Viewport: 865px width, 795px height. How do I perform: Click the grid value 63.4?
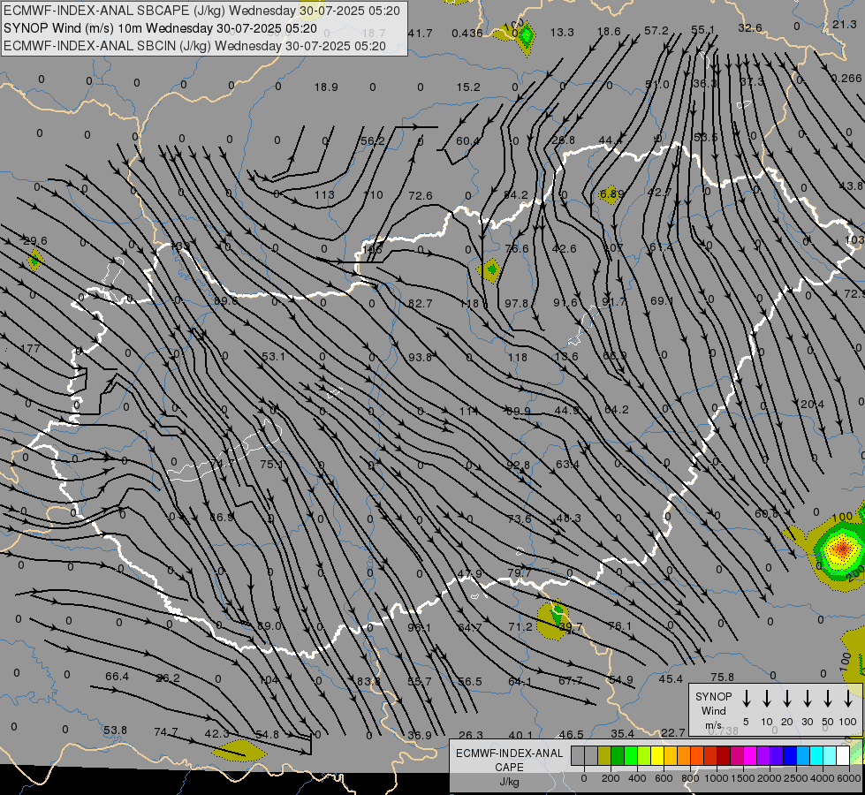click(567, 464)
